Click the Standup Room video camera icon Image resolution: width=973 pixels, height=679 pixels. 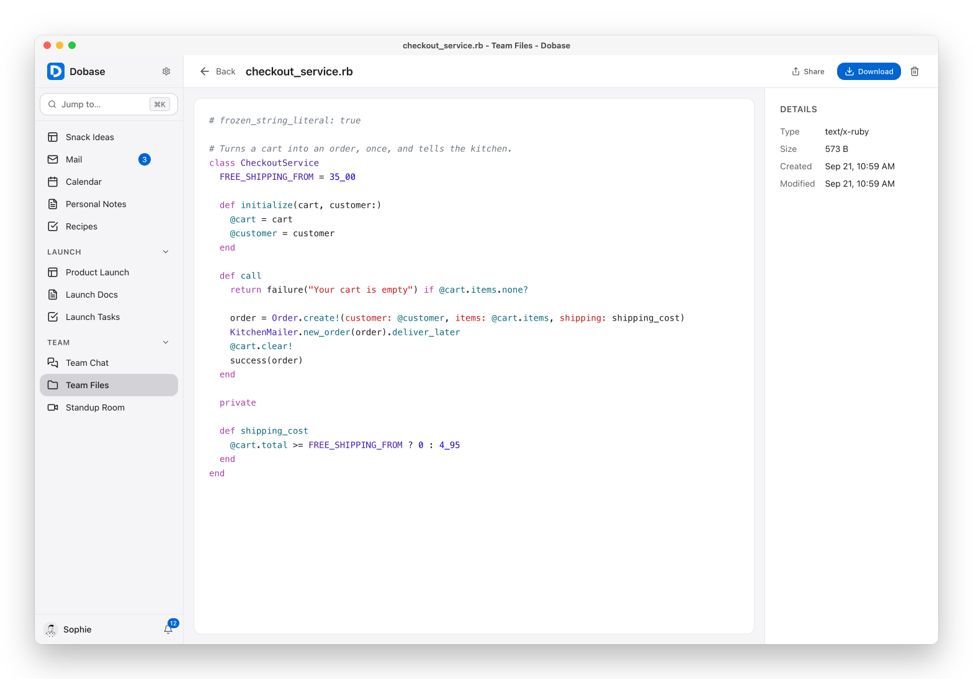coord(53,407)
